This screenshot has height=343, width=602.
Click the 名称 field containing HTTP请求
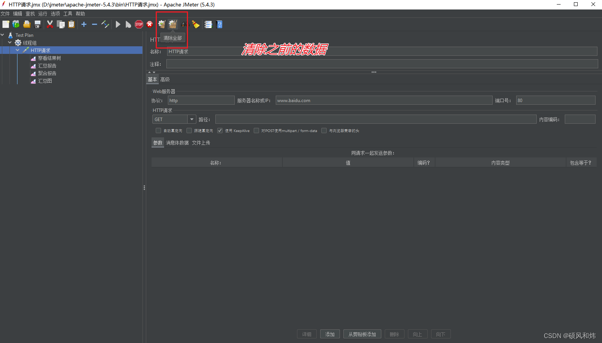pyautogui.click(x=382, y=52)
